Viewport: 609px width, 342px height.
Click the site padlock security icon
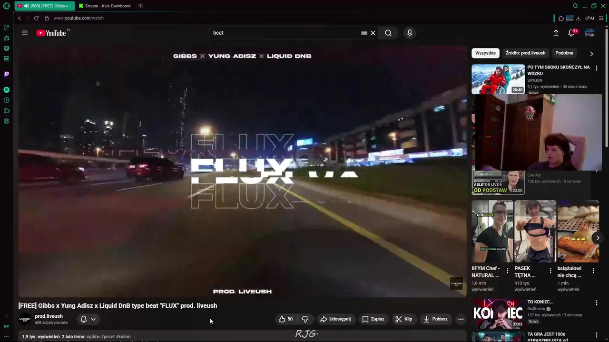coord(47,18)
